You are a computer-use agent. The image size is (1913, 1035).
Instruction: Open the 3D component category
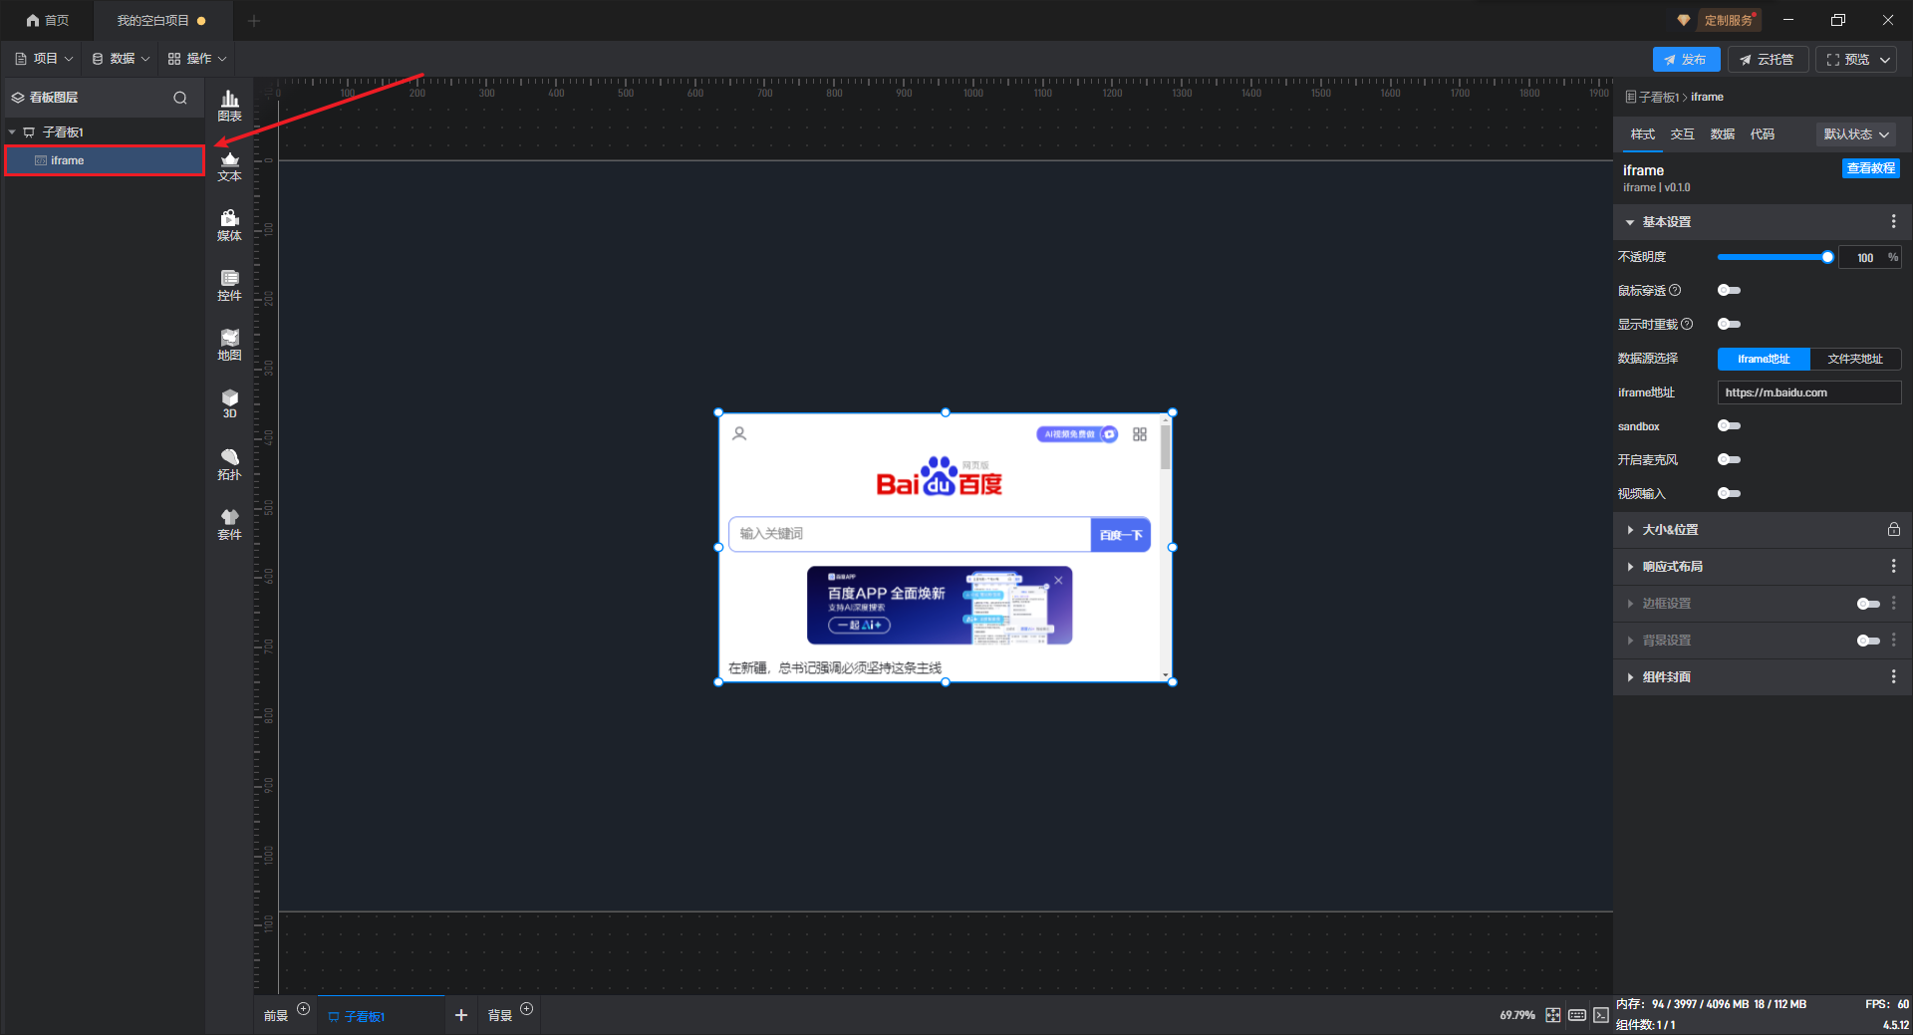click(x=229, y=404)
